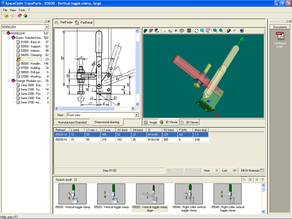Viewport: 292px width, 219px height.
Task: Click the film strip animation icon
Action: (189, 30)
